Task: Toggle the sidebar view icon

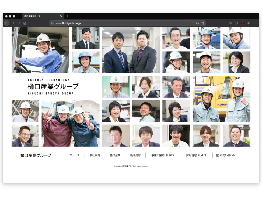Action: click(x=236, y=23)
